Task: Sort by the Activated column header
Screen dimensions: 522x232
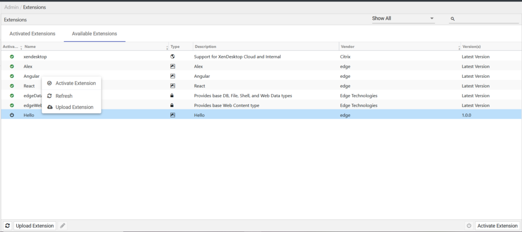Action: click(x=12, y=46)
